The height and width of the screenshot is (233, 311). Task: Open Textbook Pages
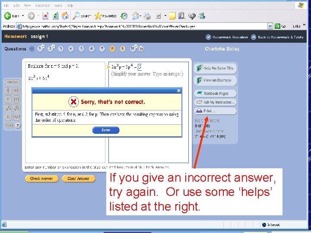click(x=216, y=93)
